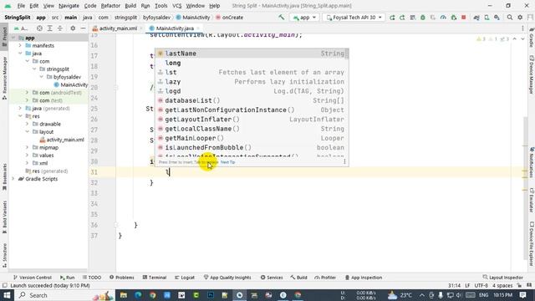535x301 pixels.
Task: Expand the java (generated) folder
Action: click(x=20, y=108)
